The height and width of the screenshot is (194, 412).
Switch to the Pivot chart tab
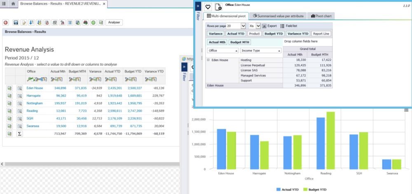[x=323, y=16]
